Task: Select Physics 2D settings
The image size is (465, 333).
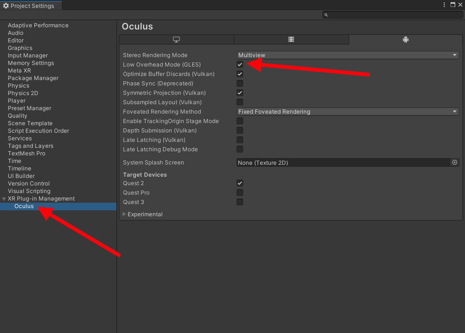Action: coord(23,93)
